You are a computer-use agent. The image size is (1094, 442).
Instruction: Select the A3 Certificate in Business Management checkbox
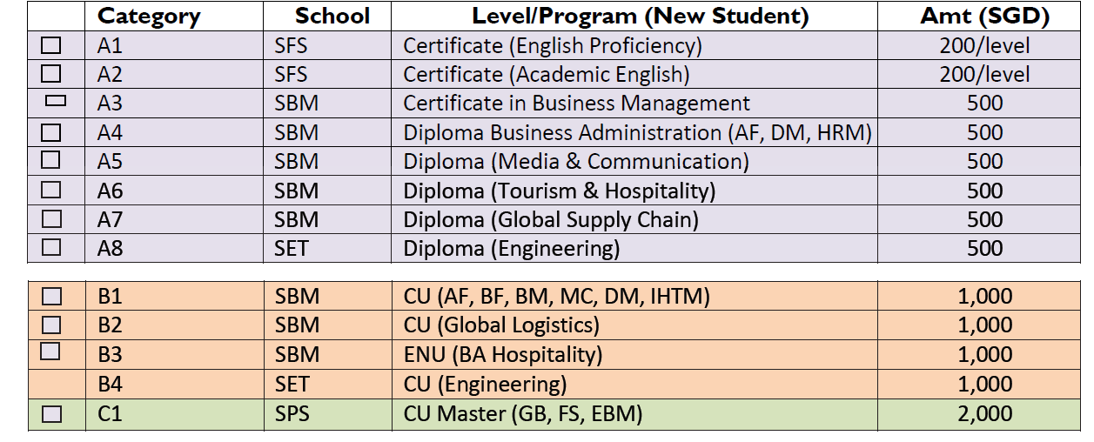click(x=56, y=102)
